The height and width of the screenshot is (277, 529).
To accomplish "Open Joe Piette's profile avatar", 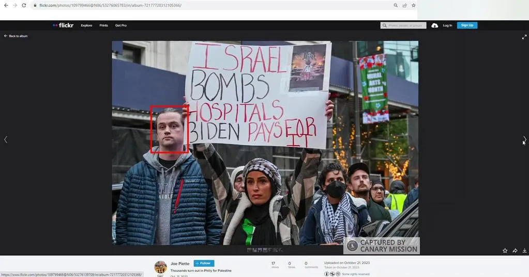I will pos(160,267).
